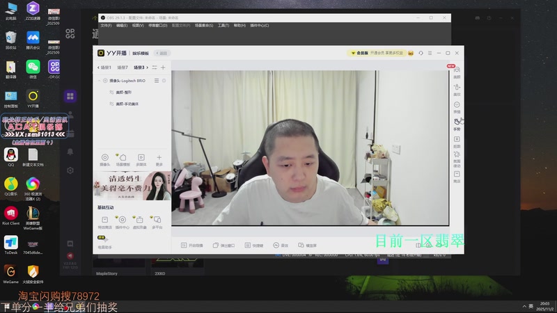This screenshot has height=313, width=557.
Task: Switch to 场景1 tab
Action: (x=106, y=67)
